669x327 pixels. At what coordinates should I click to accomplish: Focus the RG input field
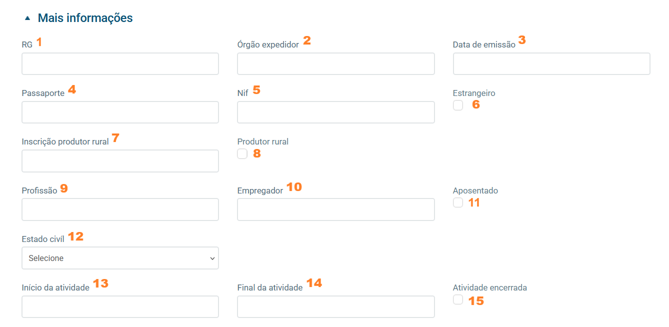[120, 64]
